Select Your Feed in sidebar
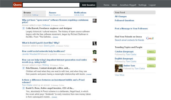This screenshot has height=100, width=171. [135, 12]
